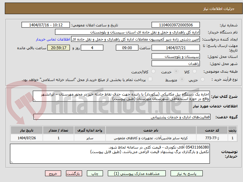
Task: Click the توضیحات خریدار textarea
Action: click(110, 154)
